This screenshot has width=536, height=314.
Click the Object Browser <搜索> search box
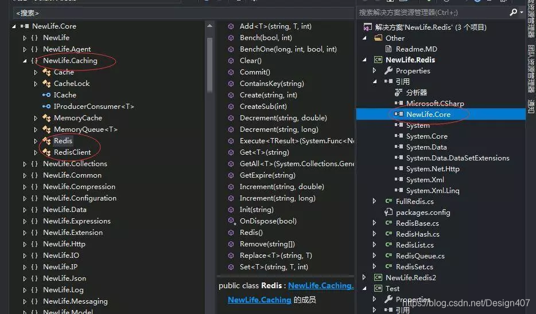(x=183, y=13)
